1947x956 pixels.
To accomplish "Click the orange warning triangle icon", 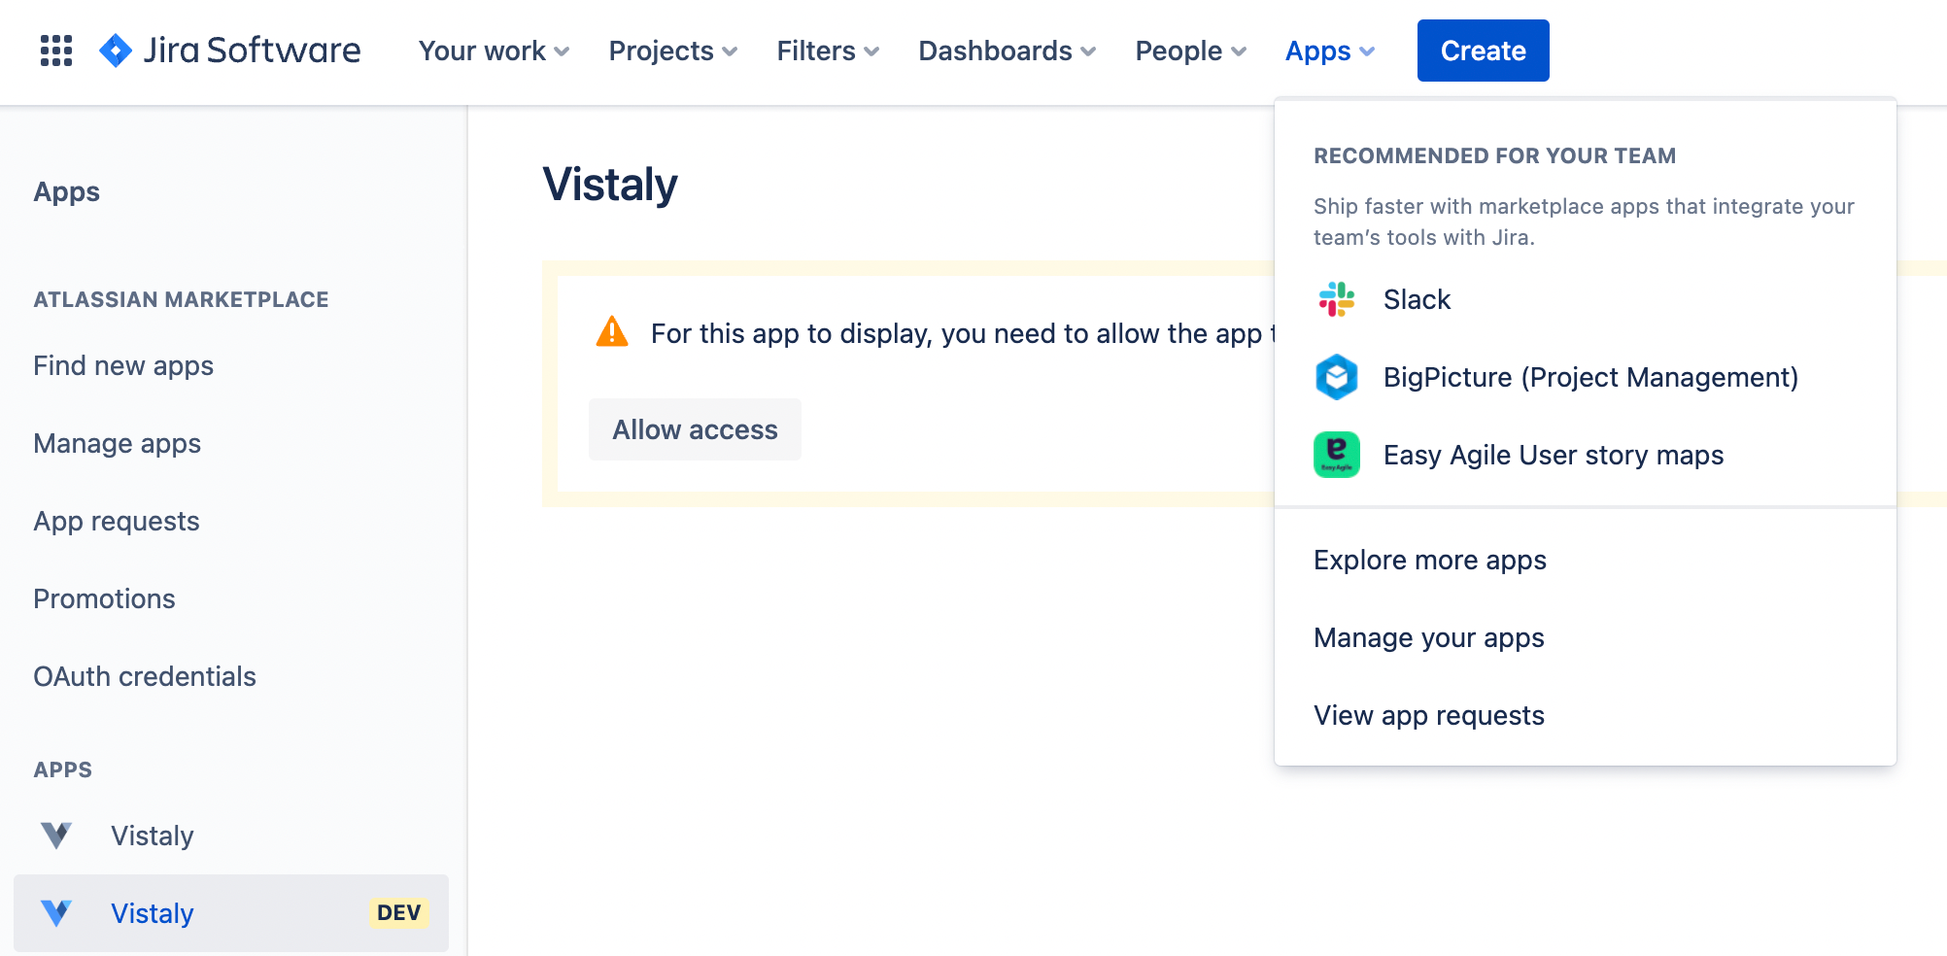I will [x=612, y=332].
